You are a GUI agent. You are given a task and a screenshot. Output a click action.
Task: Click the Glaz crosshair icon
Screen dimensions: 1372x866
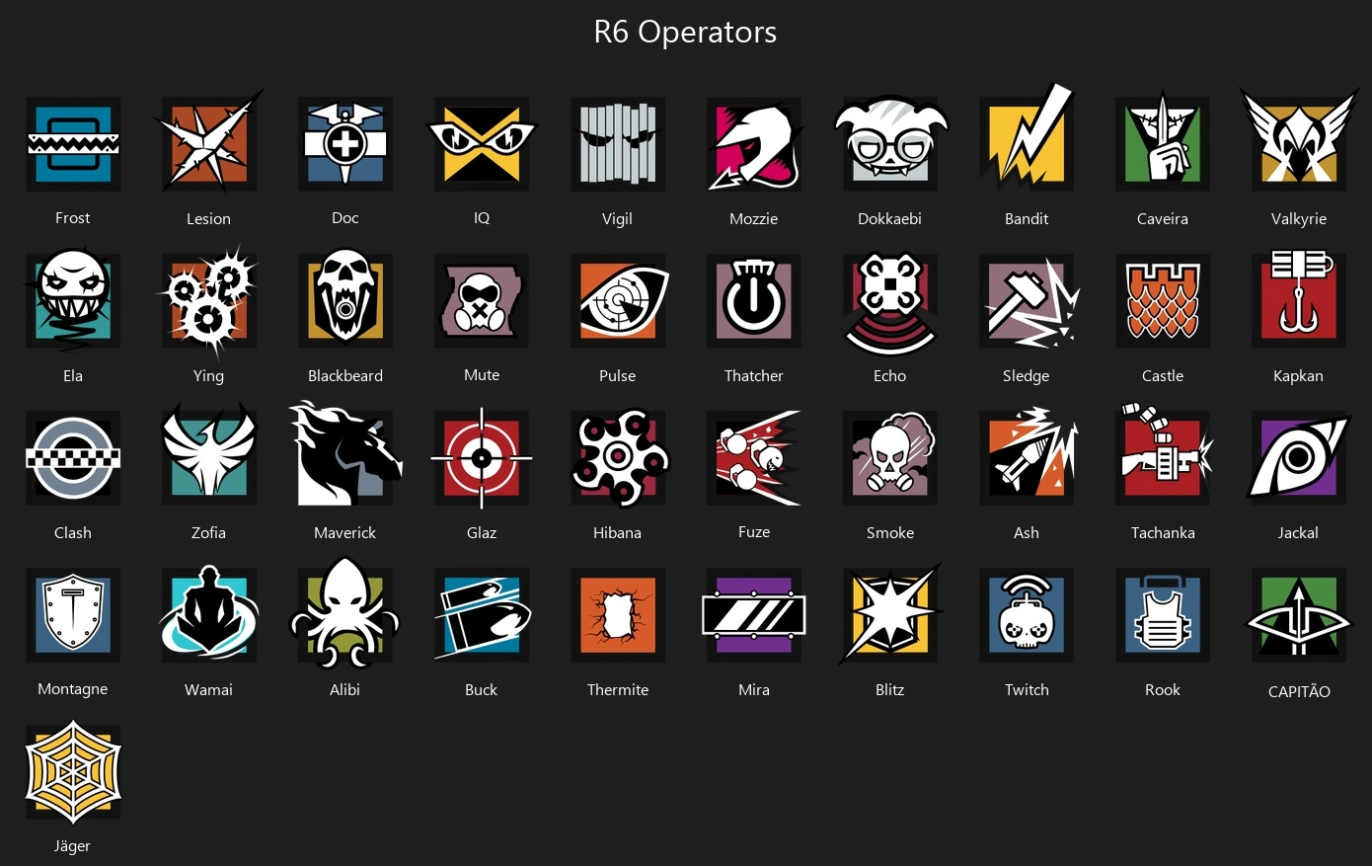click(x=482, y=457)
